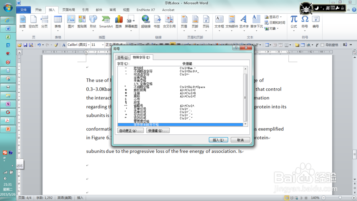The height and width of the screenshot is (201, 357).
Task: Insert a bookmark (书签)
Action: click(157, 22)
